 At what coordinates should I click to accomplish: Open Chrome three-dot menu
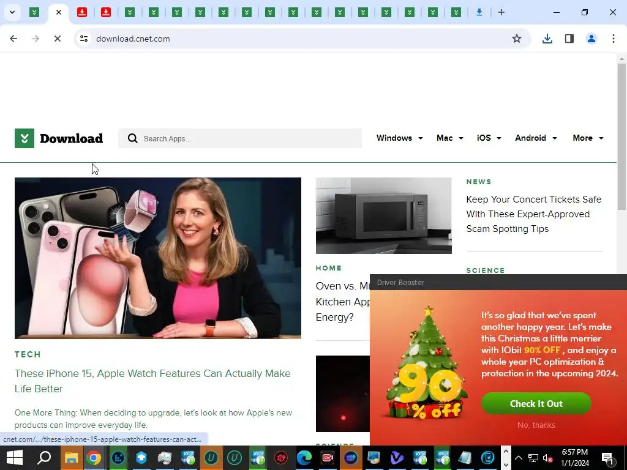tap(613, 39)
